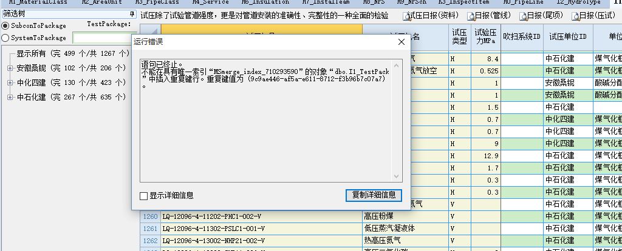Click cell LQ-12096-4-13002-NHP21-002-V

pos(262,241)
